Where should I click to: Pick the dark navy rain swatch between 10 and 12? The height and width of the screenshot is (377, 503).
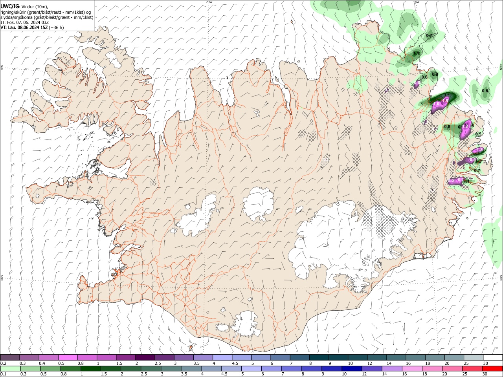pos(351,369)
